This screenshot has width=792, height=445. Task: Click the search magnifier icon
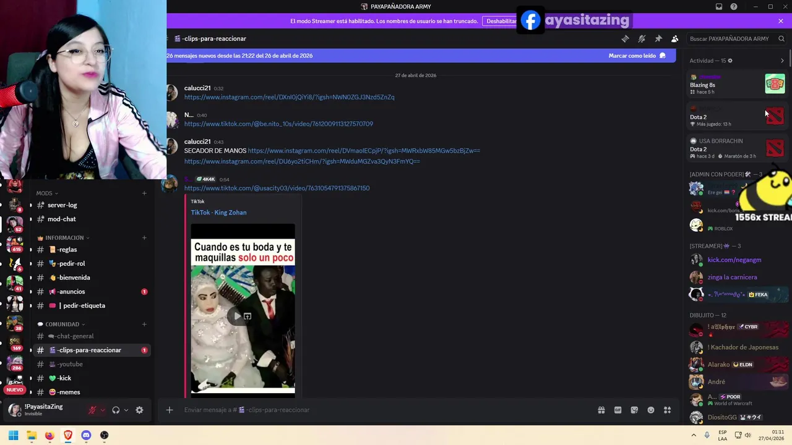coord(781,38)
